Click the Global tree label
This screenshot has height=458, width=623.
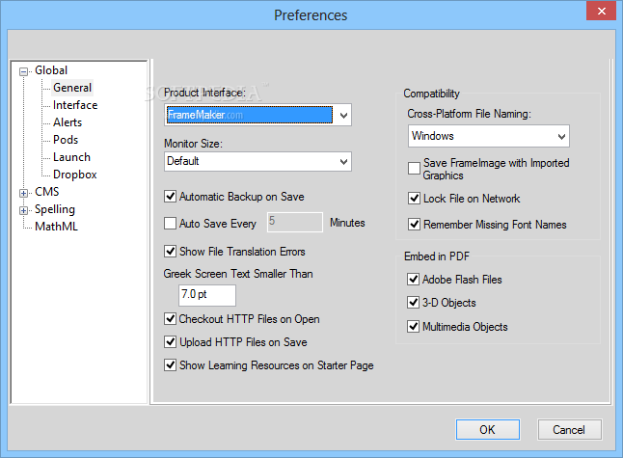(x=51, y=70)
